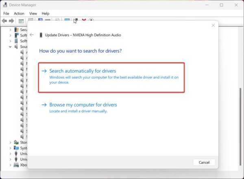This screenshot has width=244, height=179.
Task: Open the File menu
Action: click(6, 13)
